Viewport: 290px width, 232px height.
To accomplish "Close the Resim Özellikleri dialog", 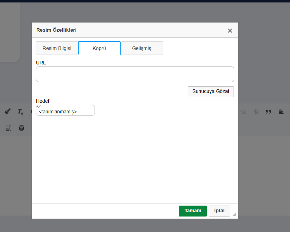I will pos(230,31).
